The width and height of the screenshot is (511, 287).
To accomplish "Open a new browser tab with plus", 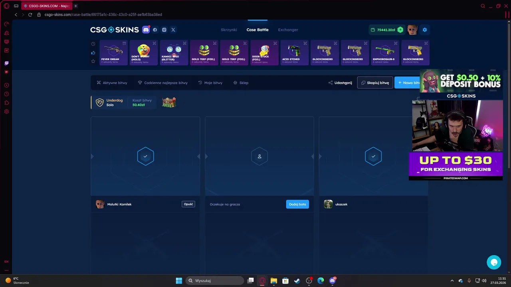I will point(75,6).
